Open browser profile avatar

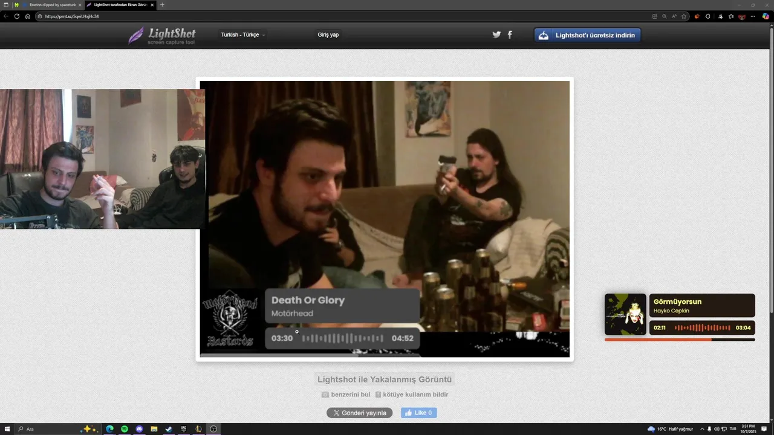[743, 16]
